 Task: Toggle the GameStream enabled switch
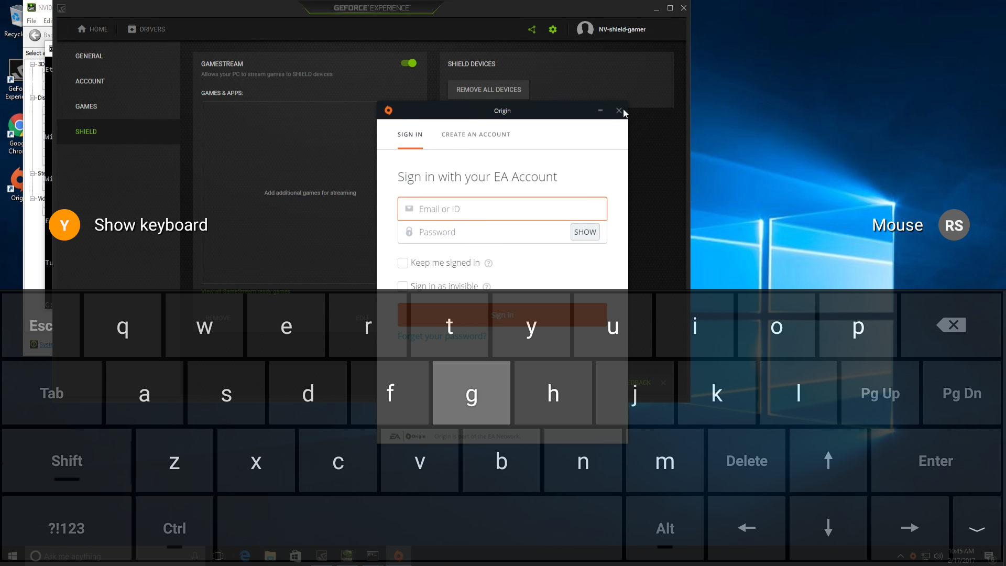408,63
